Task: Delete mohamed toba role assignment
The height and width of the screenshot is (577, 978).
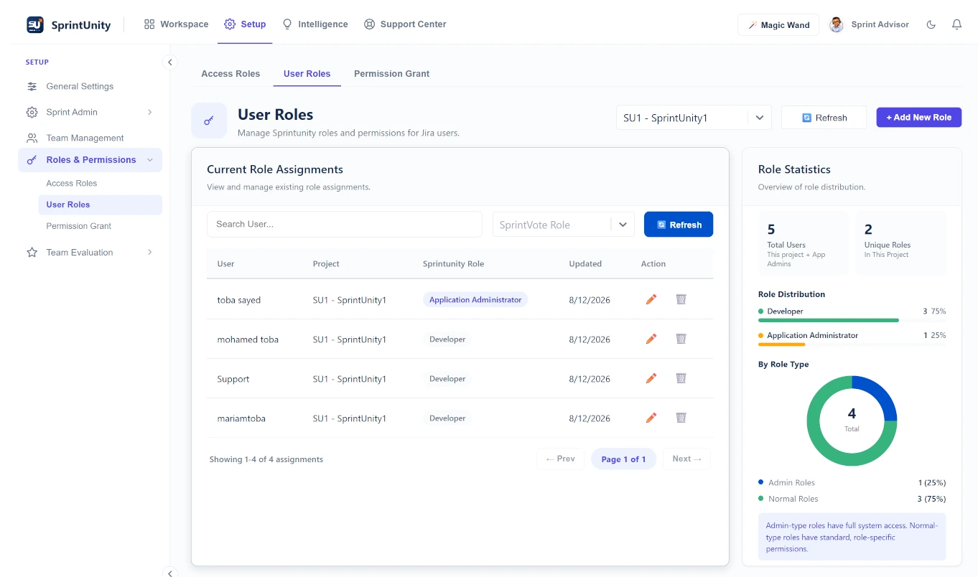Action: (681, 339)
